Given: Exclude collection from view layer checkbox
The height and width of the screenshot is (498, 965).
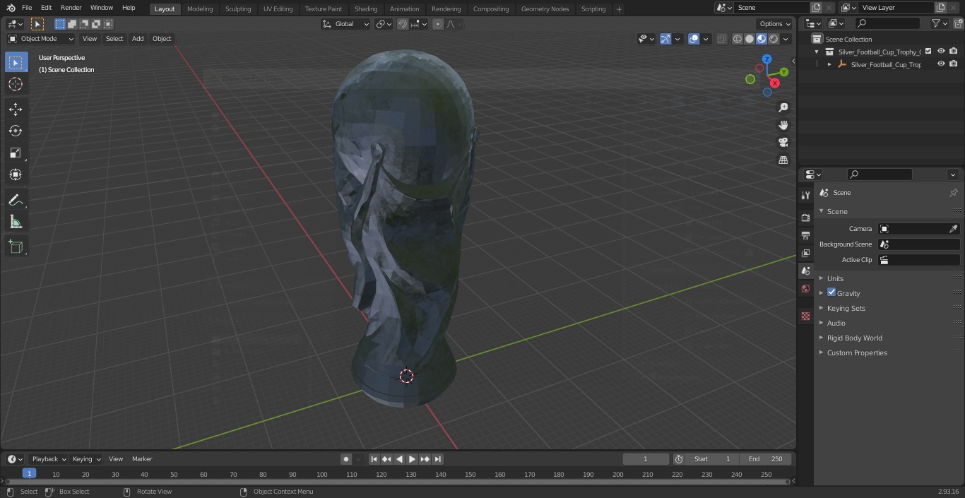Looking at the screenshot, I should click(x=928, y=52).
